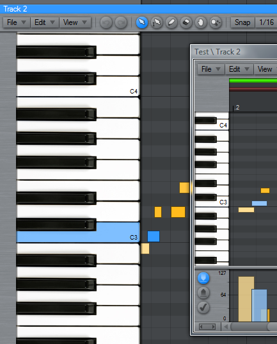The width and height of the screenshot is (277, 344).
Task: Toggle blue velocity lane button in popup
Action: click(x=203, y=278)
